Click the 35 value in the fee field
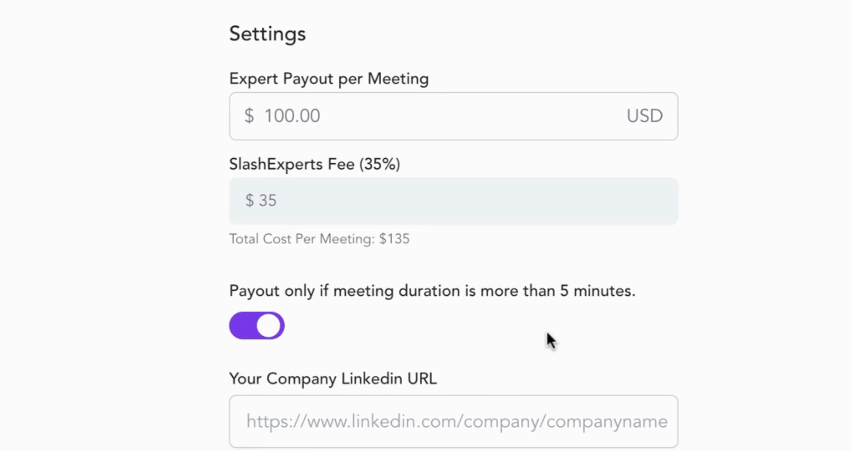This screenshot has height=451, width=852. coord(268,200)
